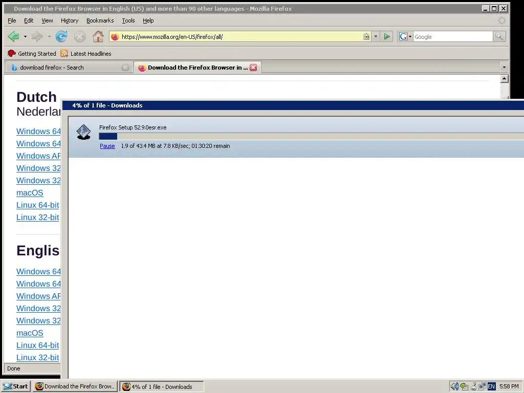This screenshot has height=393, width=524.
Task: Go back with the green Back arrow
Action: pyautogui.click(x=13, y=36)
